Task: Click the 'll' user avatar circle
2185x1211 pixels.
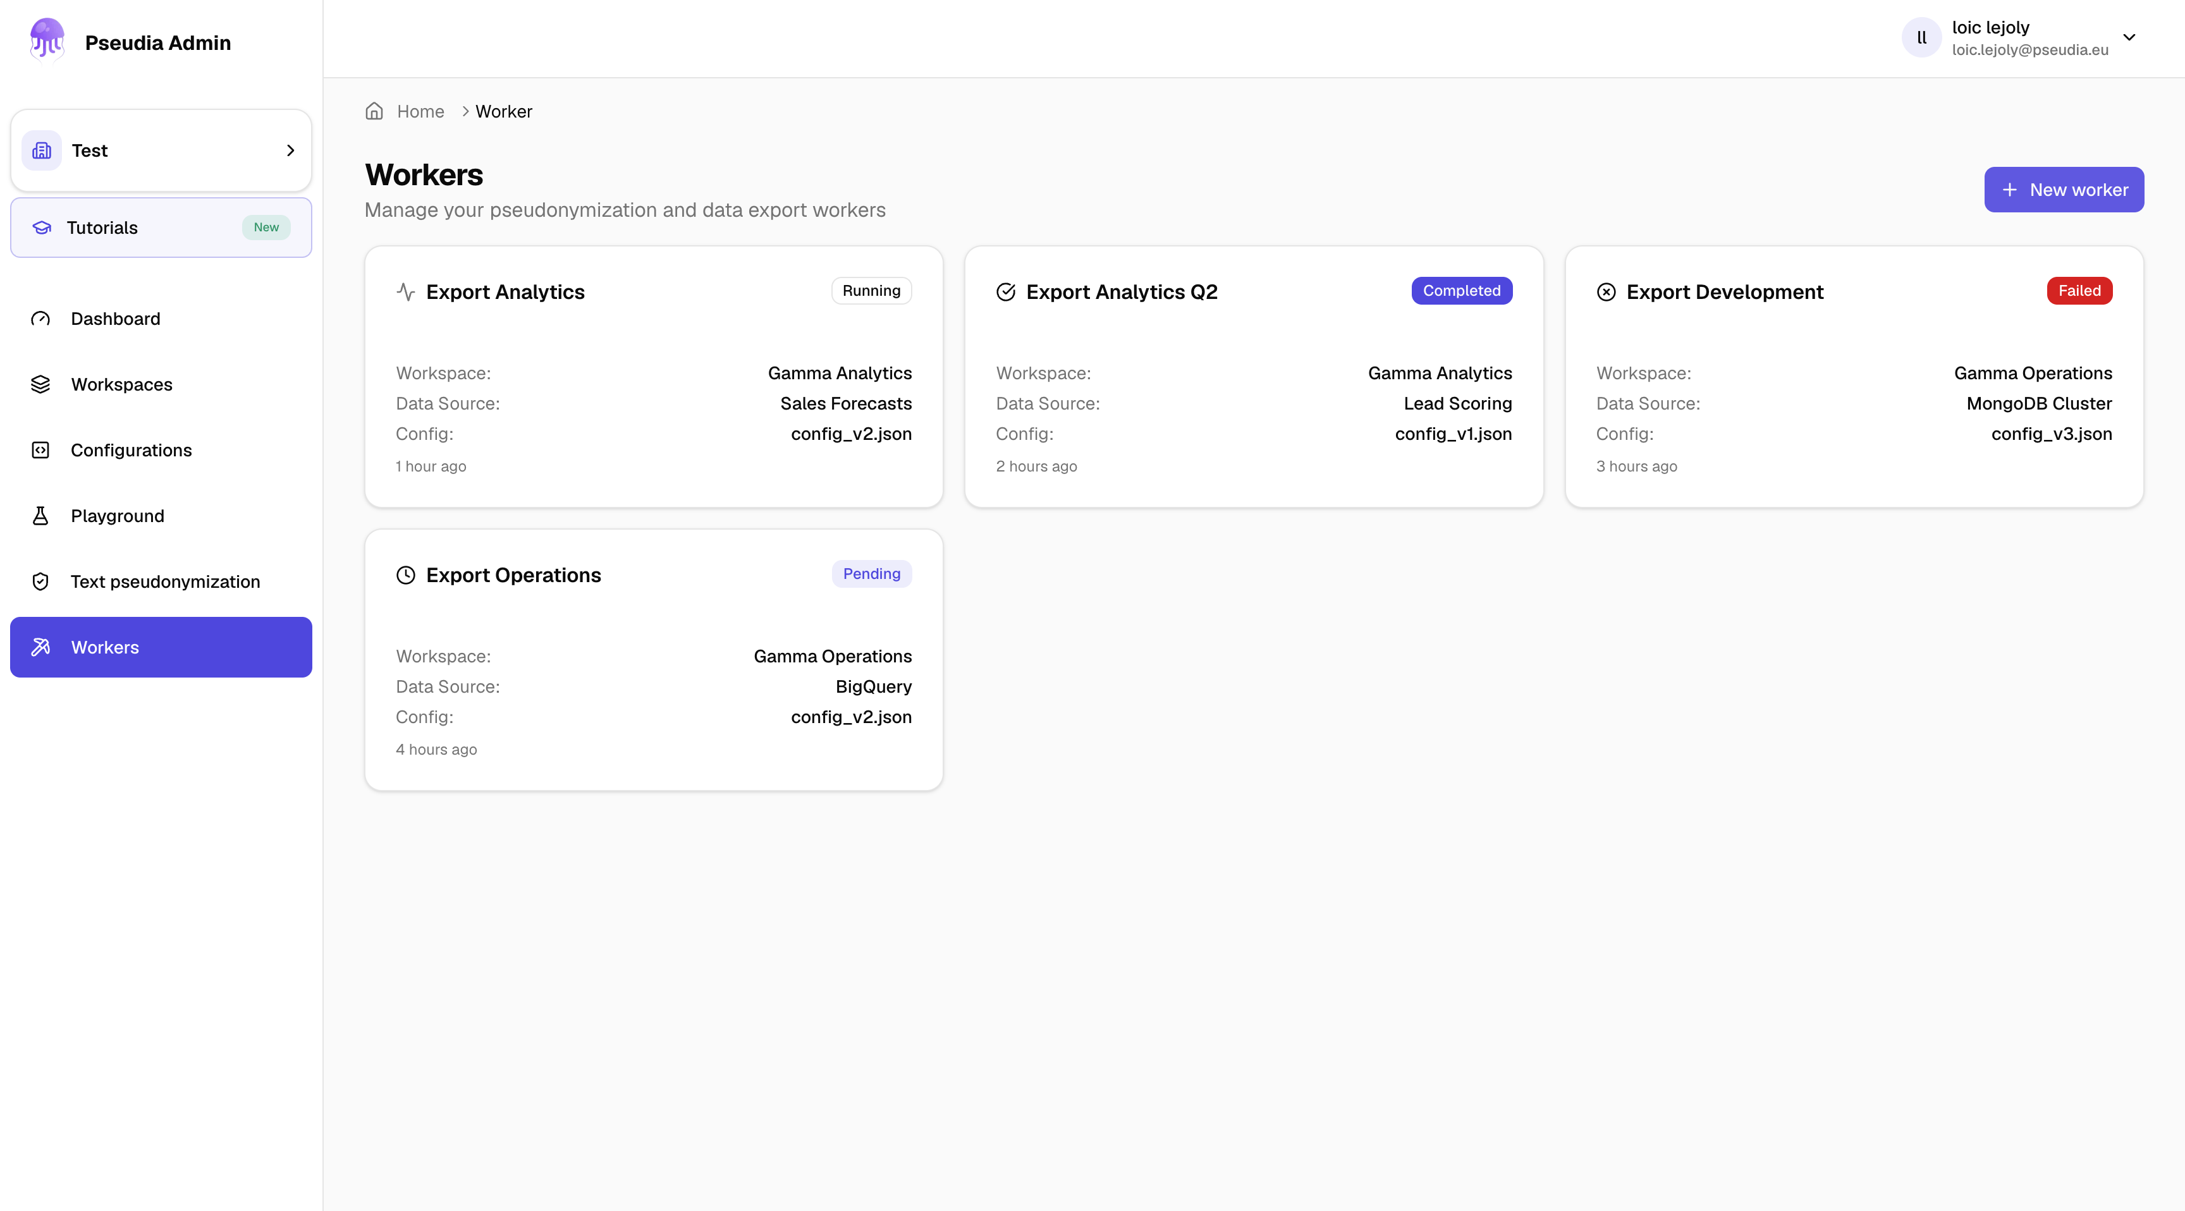Action: click(1921, 37)
